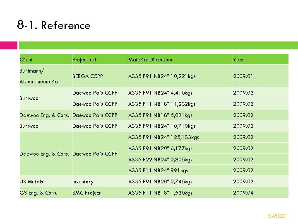
Task: Click the "SMC Project" cell
Action: pos(86,193)
